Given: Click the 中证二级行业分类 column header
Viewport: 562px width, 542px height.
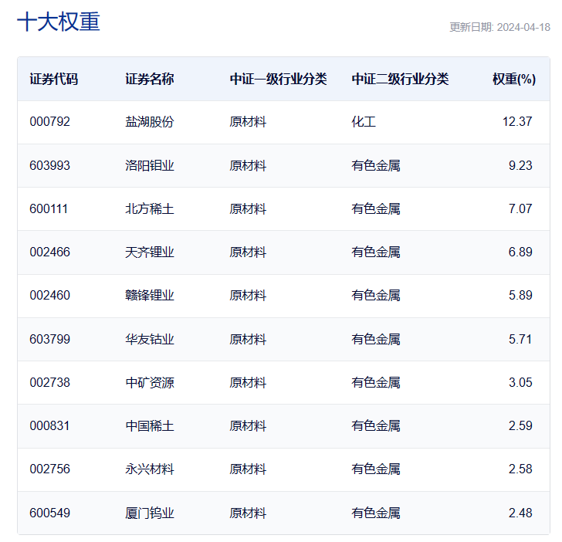Looking at the screenshot, I should coord(400,79).
